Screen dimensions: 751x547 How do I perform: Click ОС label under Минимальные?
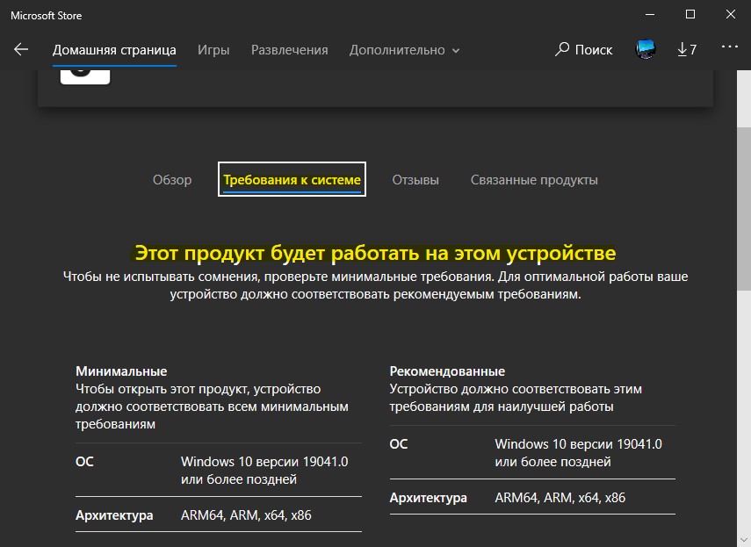tap(84, 462)
